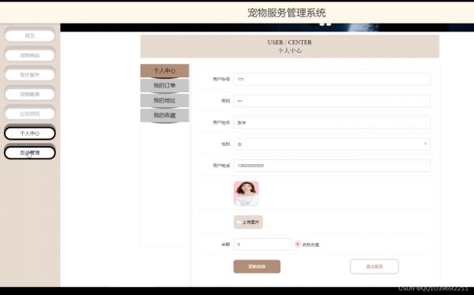
Task: Click the USER / CENTER heading text
Action: [290, 43]
